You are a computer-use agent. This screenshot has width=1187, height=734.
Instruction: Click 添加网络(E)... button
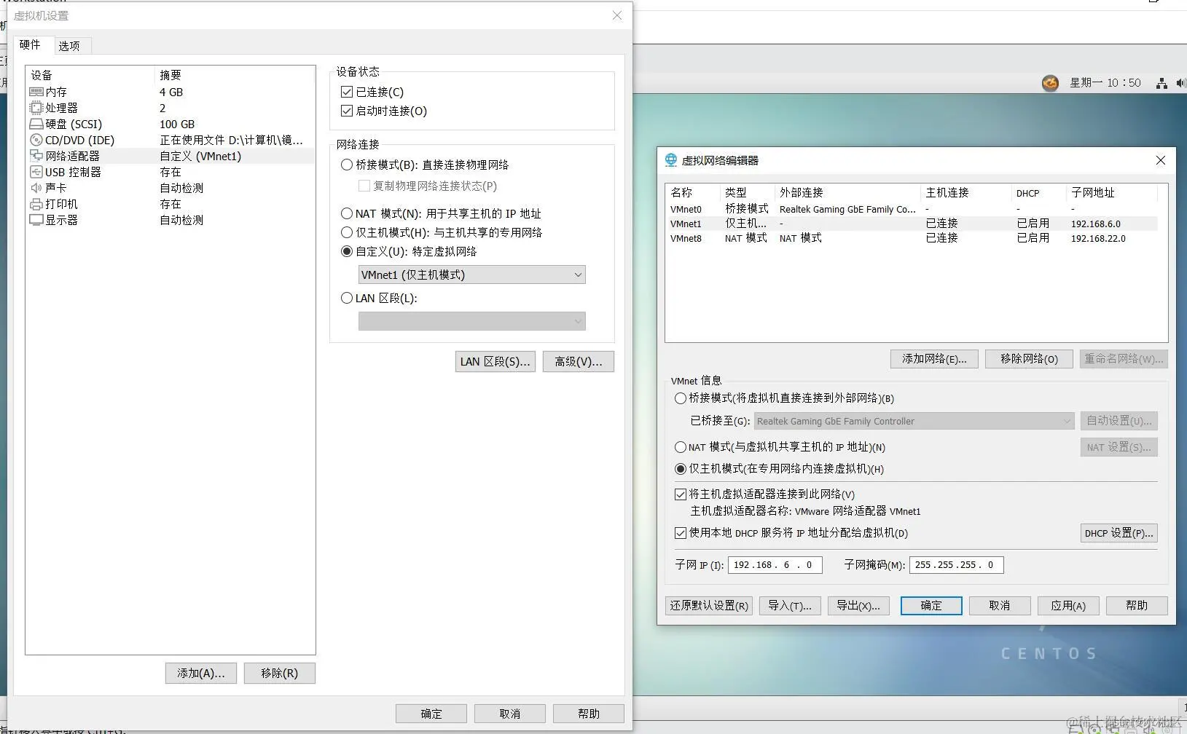coord(934,358)
